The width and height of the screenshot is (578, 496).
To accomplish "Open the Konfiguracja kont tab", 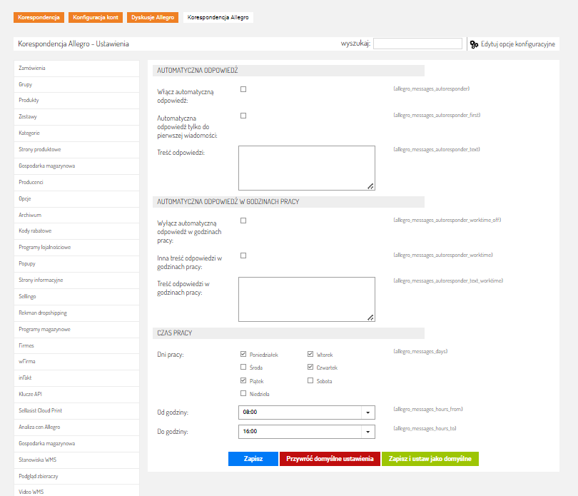I will click(x=96, y=17).
